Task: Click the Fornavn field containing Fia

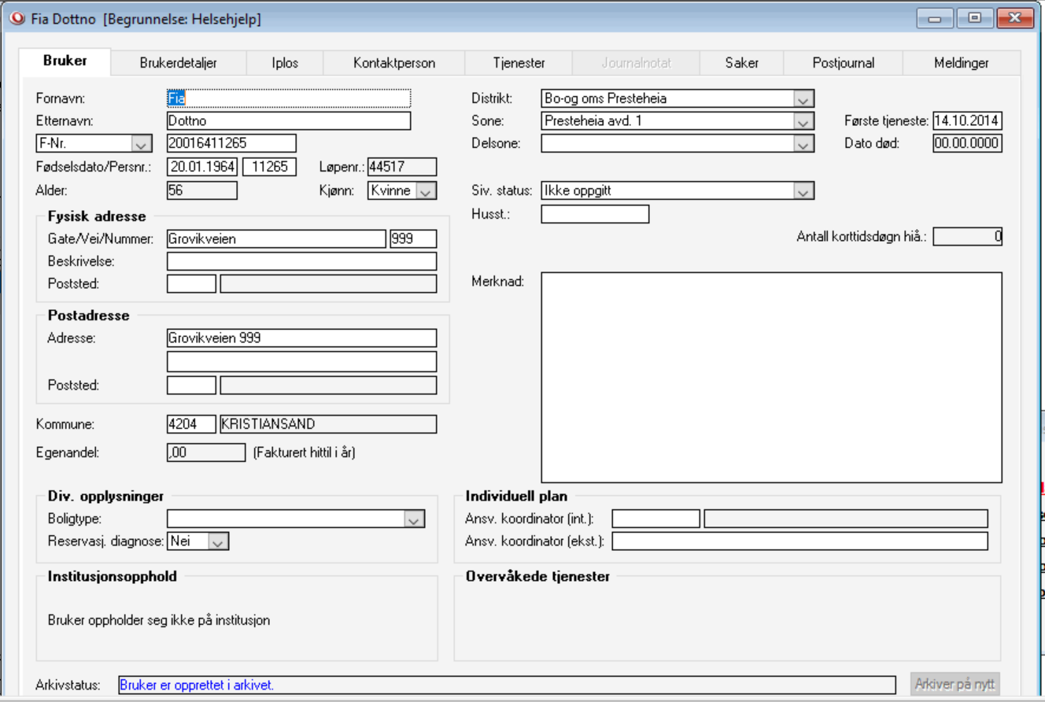Action: click(289, 99)
